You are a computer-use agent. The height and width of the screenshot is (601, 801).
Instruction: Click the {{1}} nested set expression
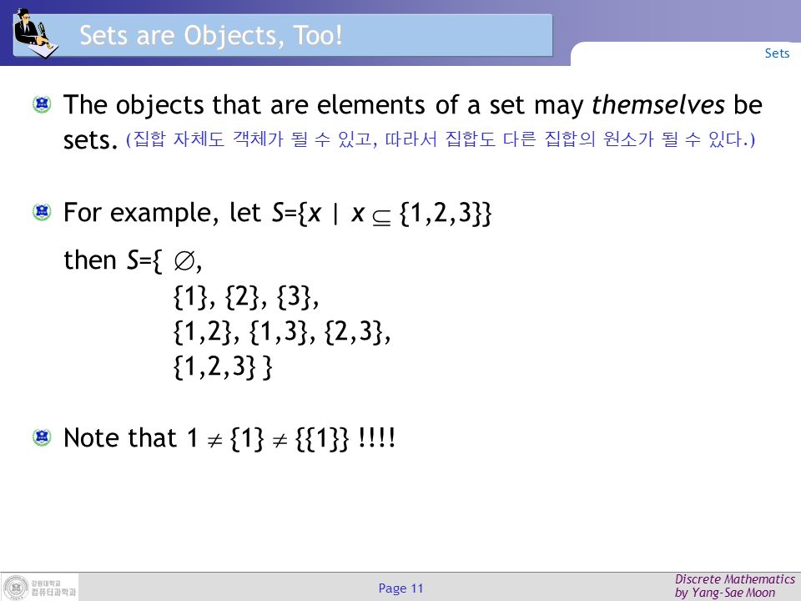[322, 438]
